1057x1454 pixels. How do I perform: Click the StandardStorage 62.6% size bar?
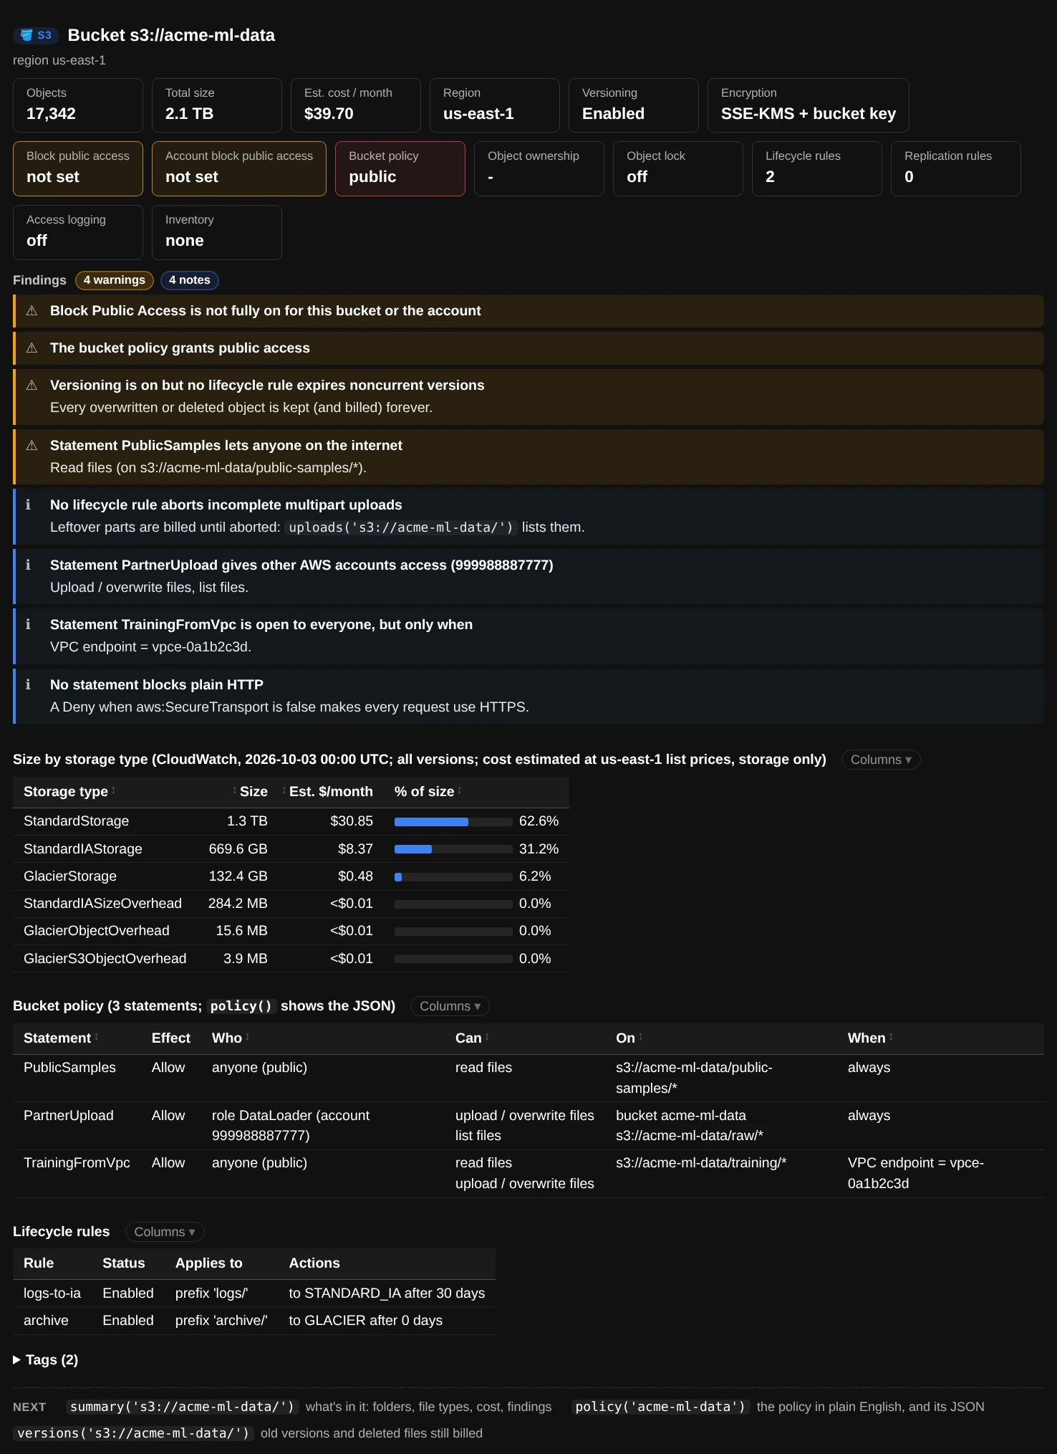[x=453, y=822]
